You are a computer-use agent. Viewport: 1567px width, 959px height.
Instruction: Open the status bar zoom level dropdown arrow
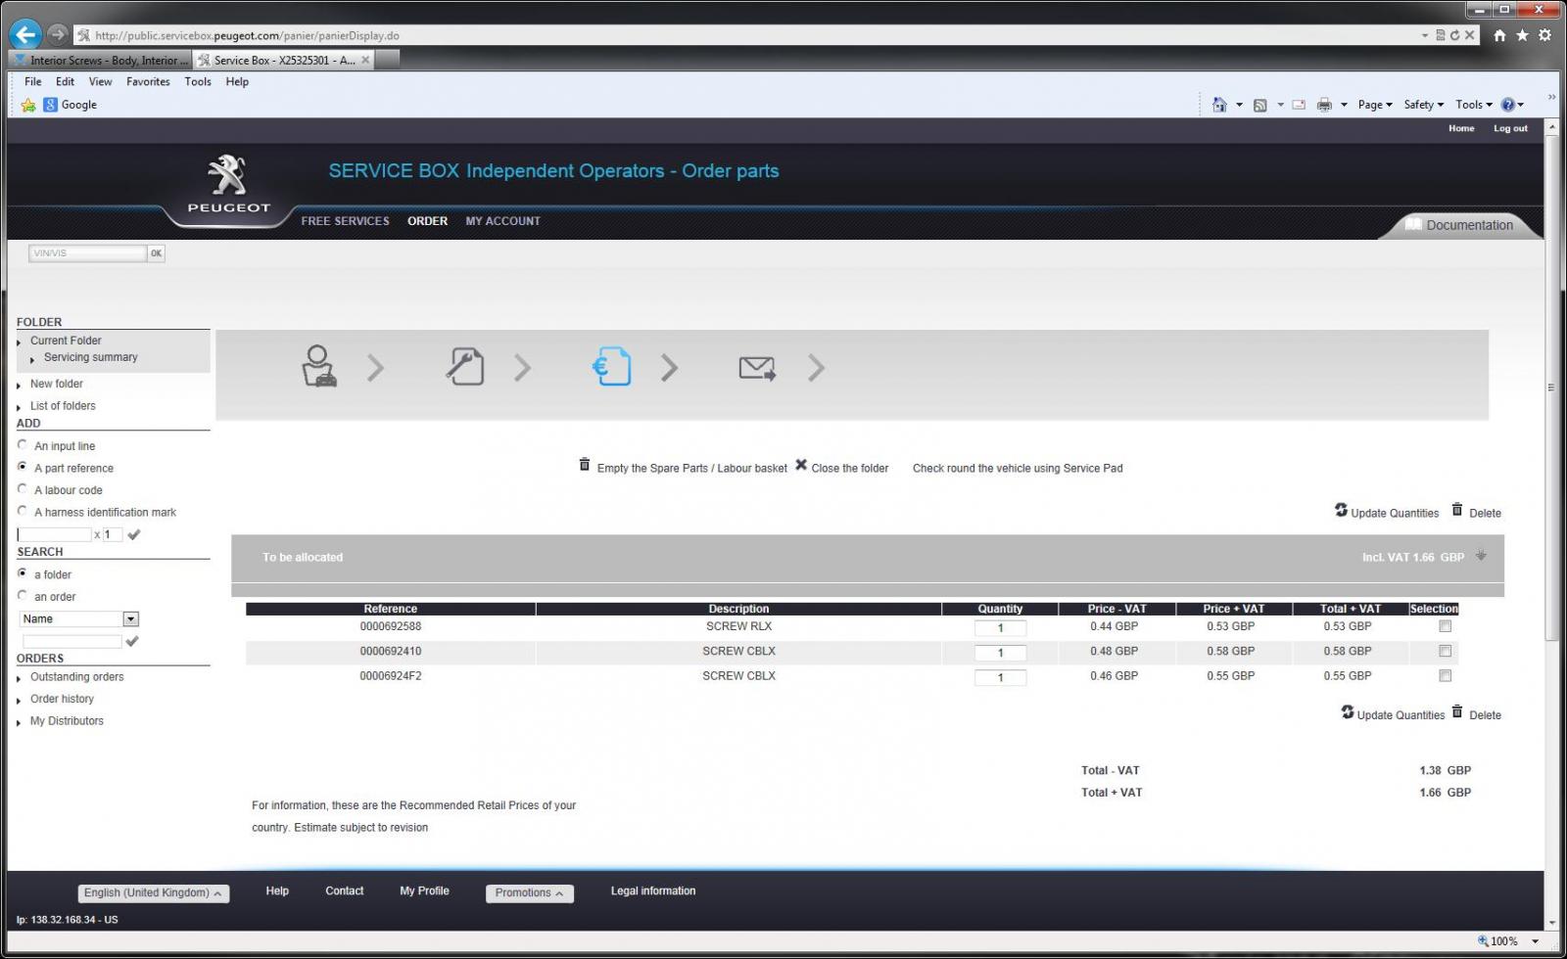click(1535, 941)
